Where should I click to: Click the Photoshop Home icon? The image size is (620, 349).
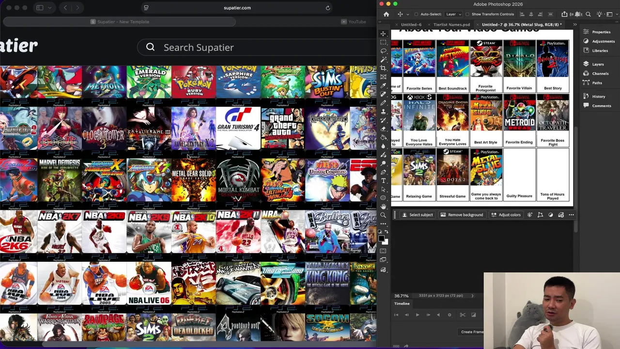387,14
